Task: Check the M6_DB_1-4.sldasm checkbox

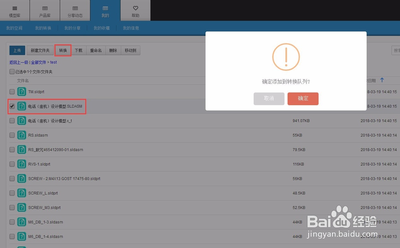Action: coord(12,236)
